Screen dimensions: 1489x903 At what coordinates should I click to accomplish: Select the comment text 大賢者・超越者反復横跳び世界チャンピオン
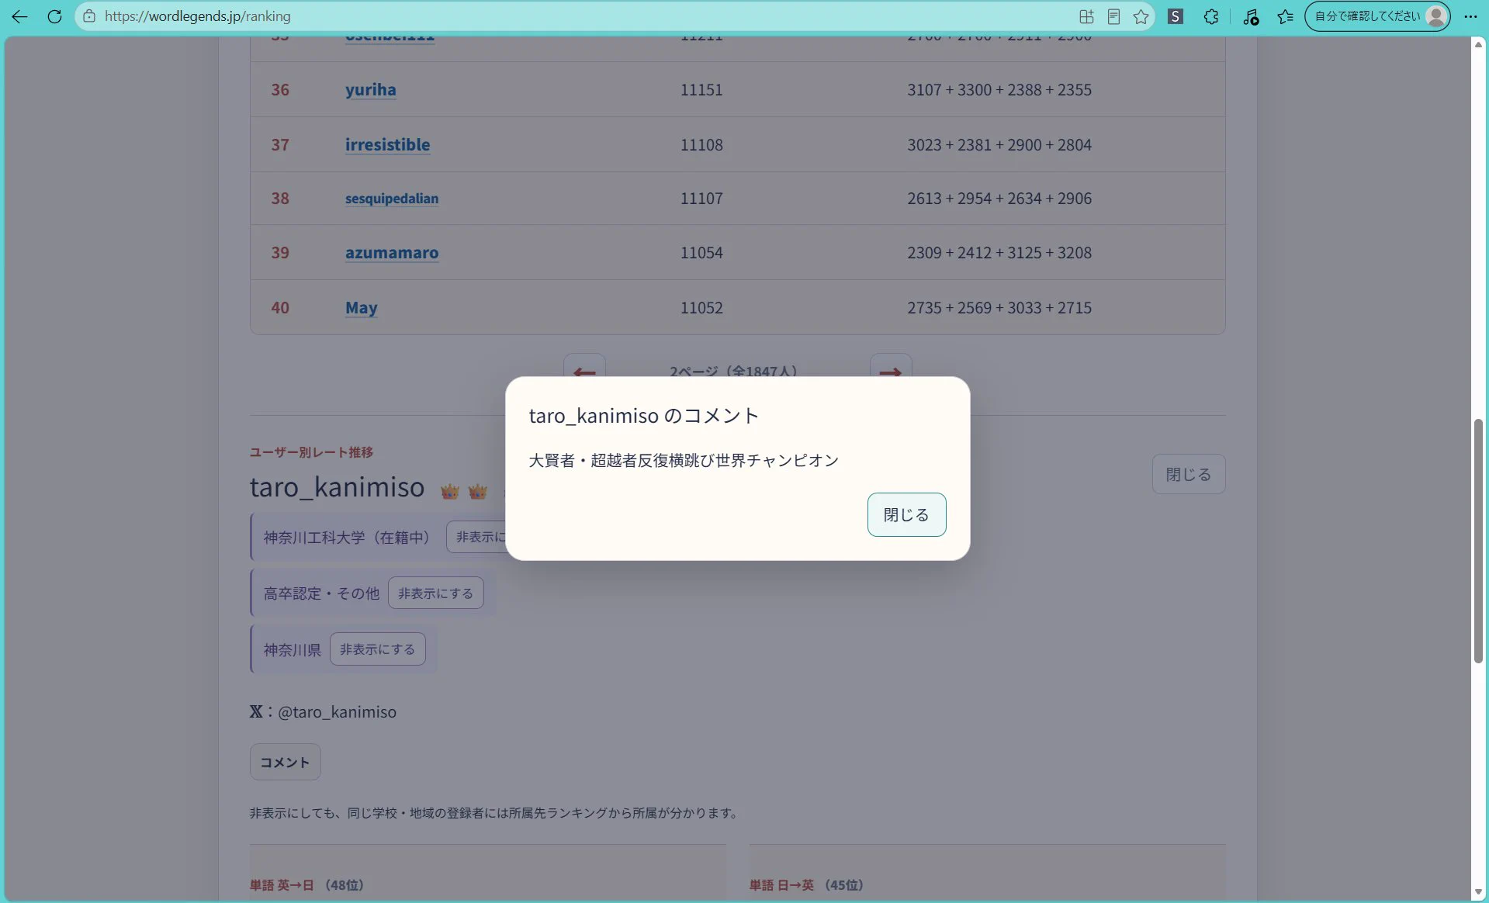click(684, 460)
